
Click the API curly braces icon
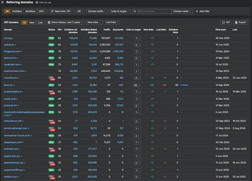[223, 22]
